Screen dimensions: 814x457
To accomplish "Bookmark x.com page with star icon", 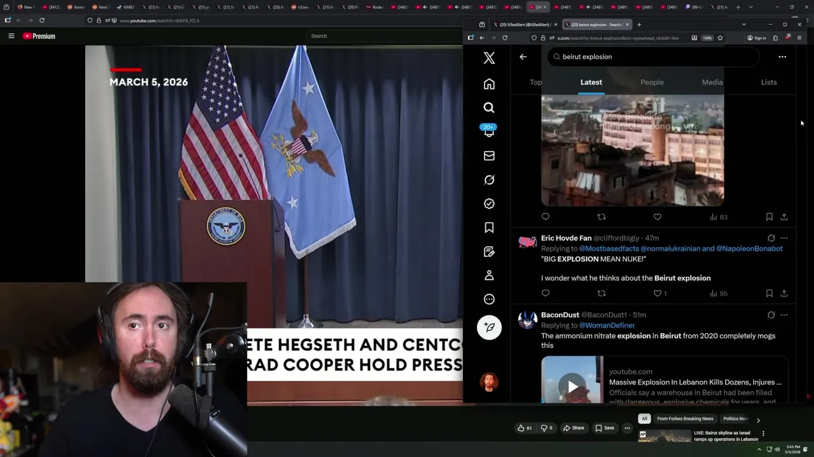I will point(720,38).
